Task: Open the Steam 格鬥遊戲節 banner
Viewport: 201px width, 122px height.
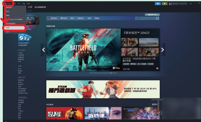Action: coord(103,89)
